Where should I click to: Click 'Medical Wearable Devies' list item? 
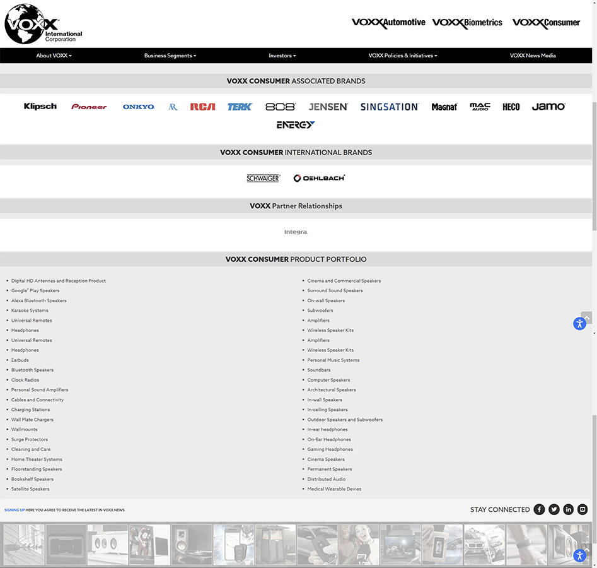334,488
